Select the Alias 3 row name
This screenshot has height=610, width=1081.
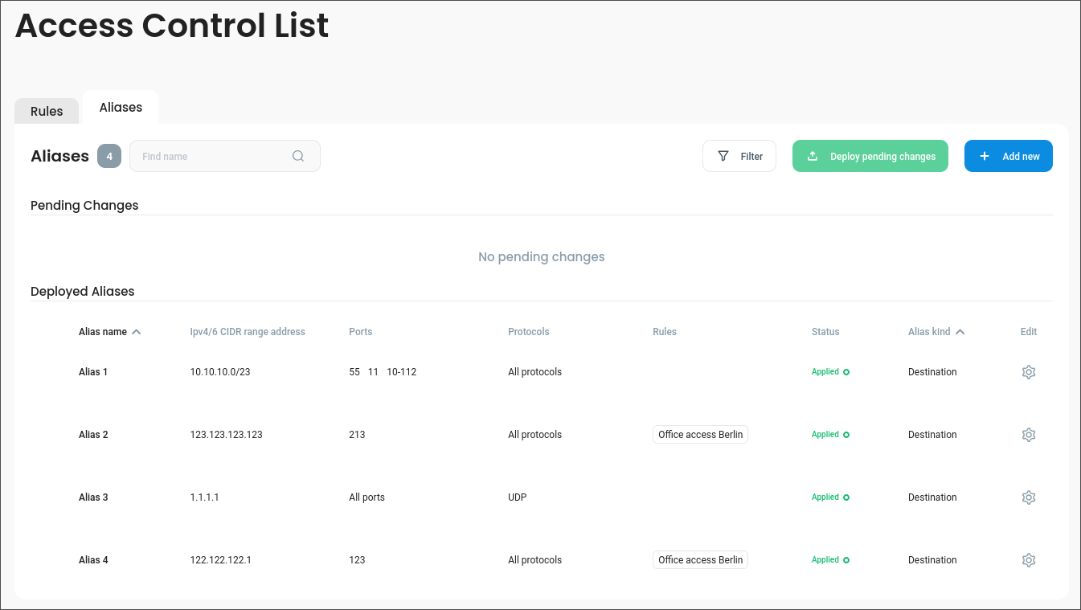[x=93, y=497]
